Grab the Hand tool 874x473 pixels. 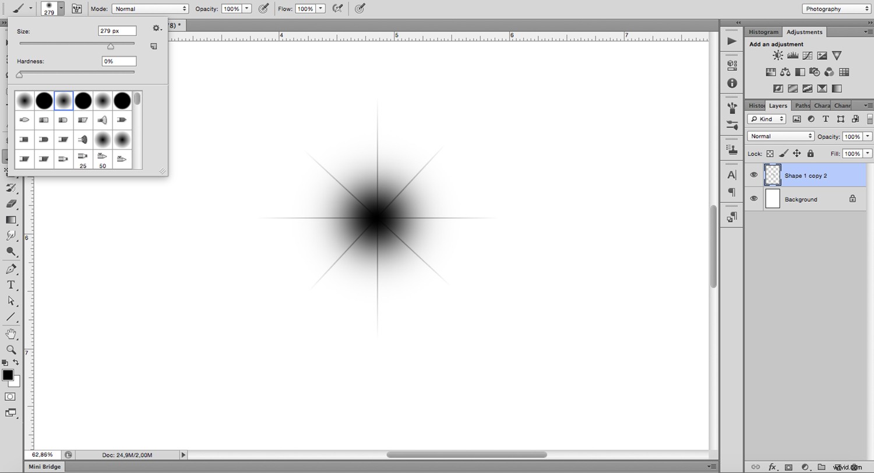pos(10,333)
